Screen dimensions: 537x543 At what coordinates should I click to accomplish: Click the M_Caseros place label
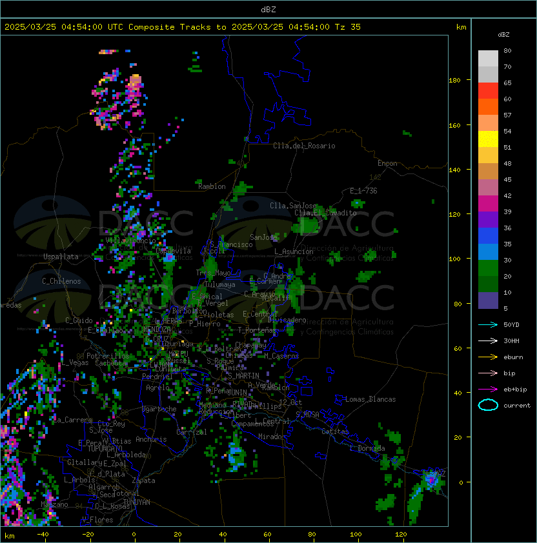(x=281, y=355)
